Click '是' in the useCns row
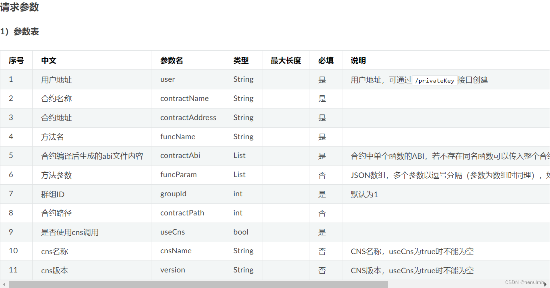 322,232
